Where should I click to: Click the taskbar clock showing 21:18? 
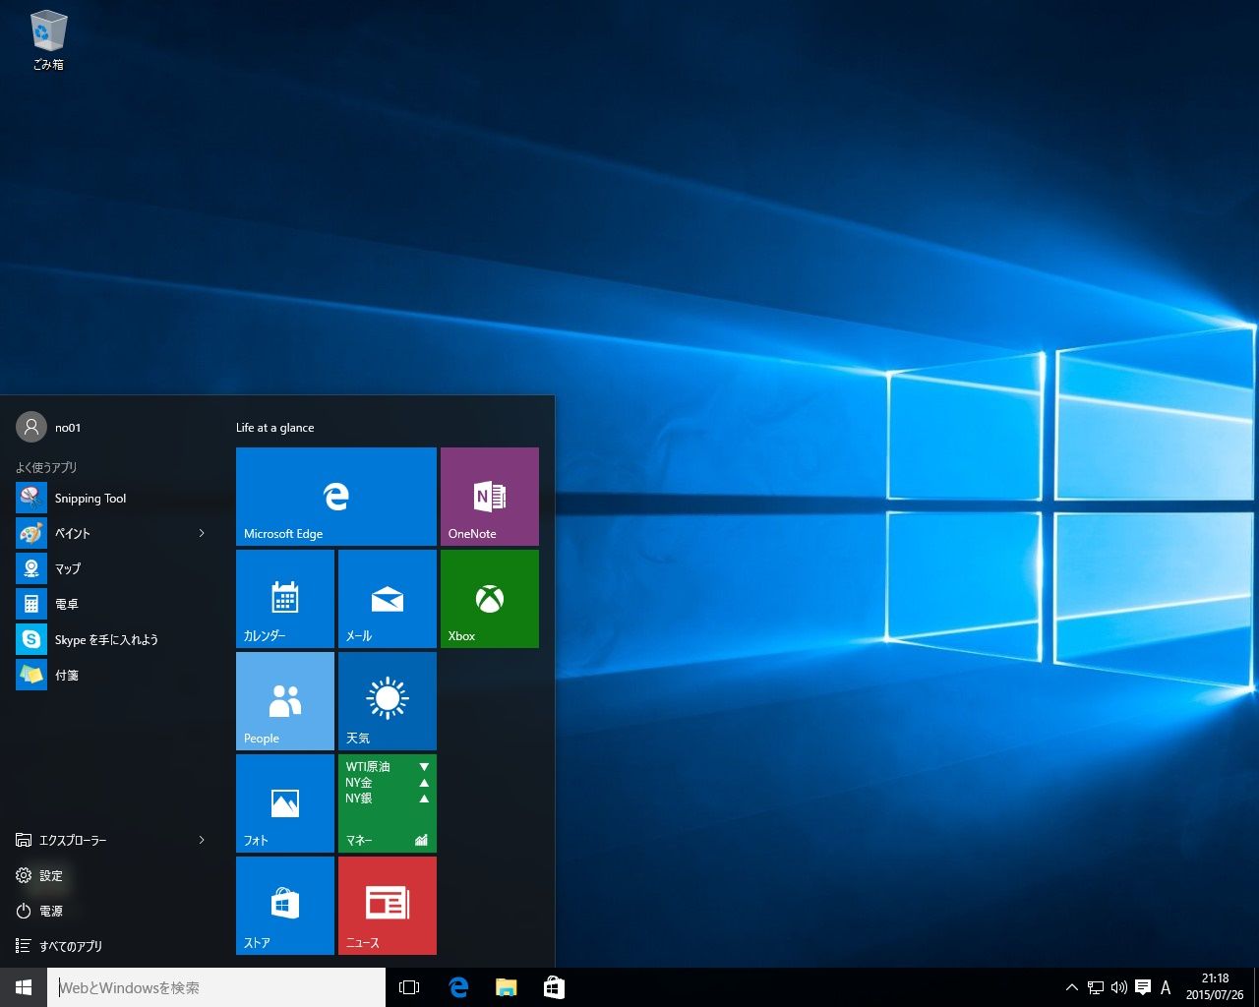pos(1215,986)
